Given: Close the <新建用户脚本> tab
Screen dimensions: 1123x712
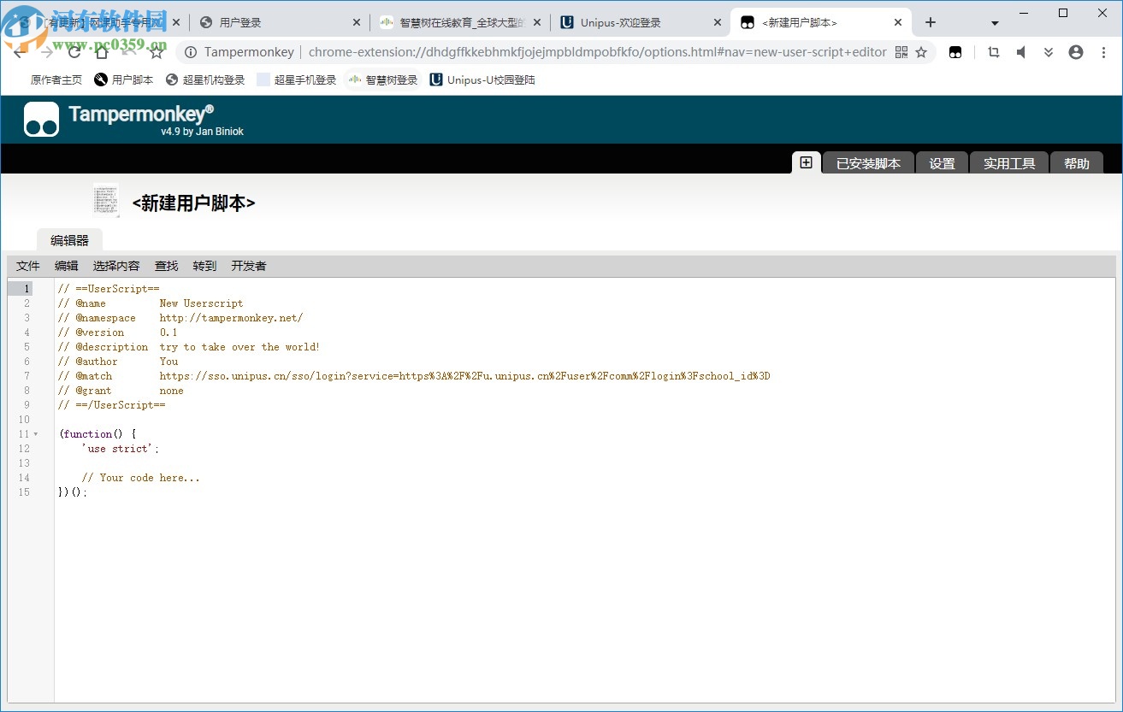Looking at the screenshot, I should (898, 22).
